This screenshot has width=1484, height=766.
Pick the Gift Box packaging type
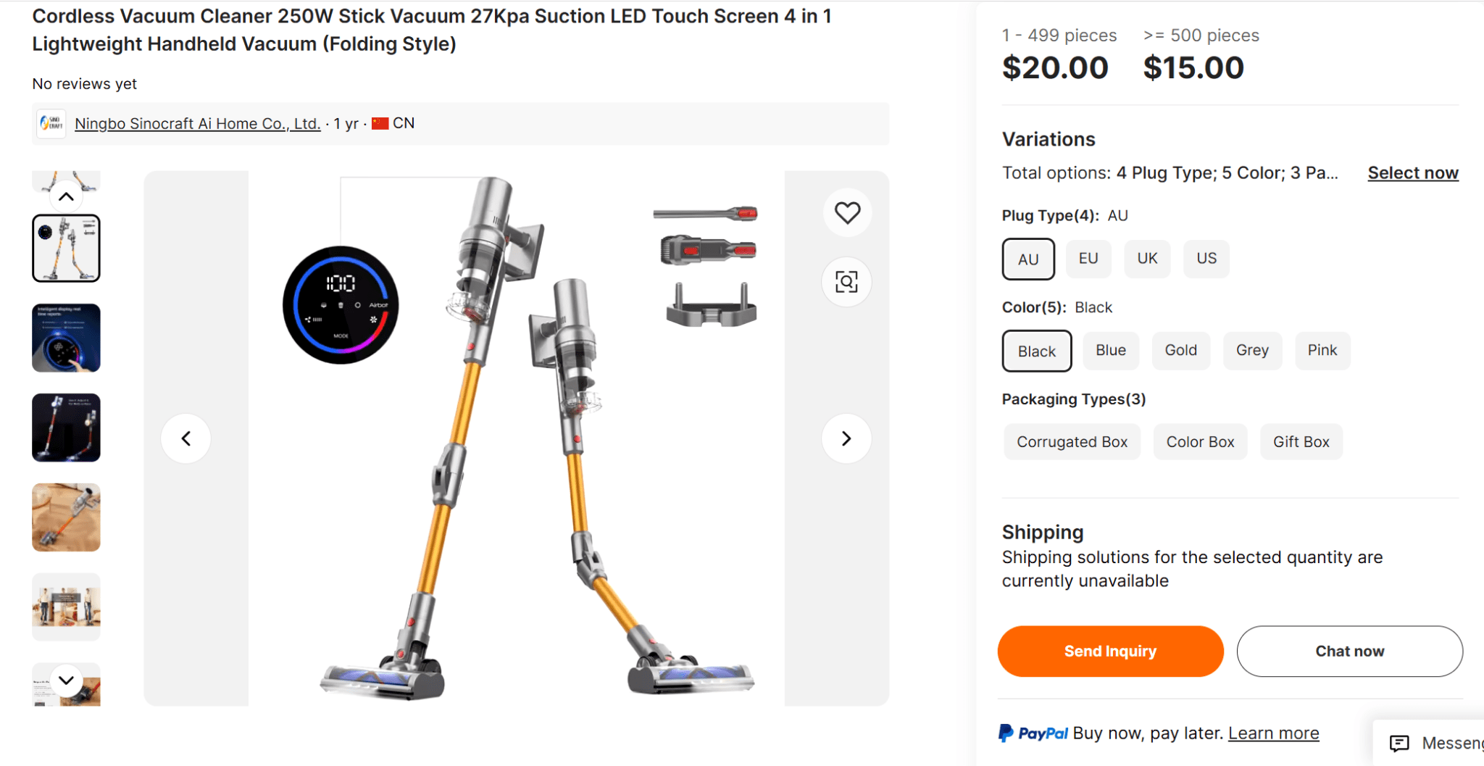(x=1301, y=442)
